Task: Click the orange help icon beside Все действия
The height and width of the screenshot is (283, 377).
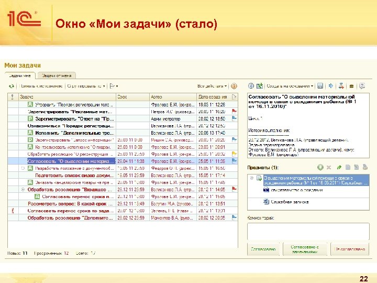Action: point(234,86)
